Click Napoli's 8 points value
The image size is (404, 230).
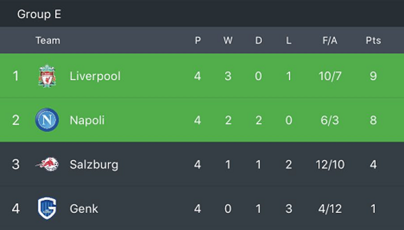(x=373, y=120)
